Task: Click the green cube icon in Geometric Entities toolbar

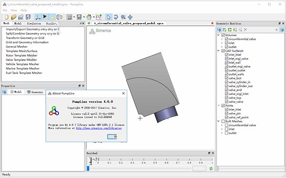Action: point(282,30)
